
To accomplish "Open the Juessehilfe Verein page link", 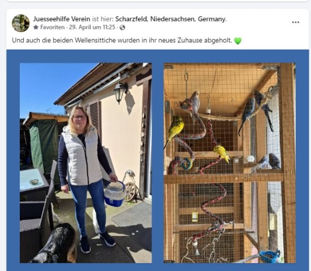I will coord(62,19).
